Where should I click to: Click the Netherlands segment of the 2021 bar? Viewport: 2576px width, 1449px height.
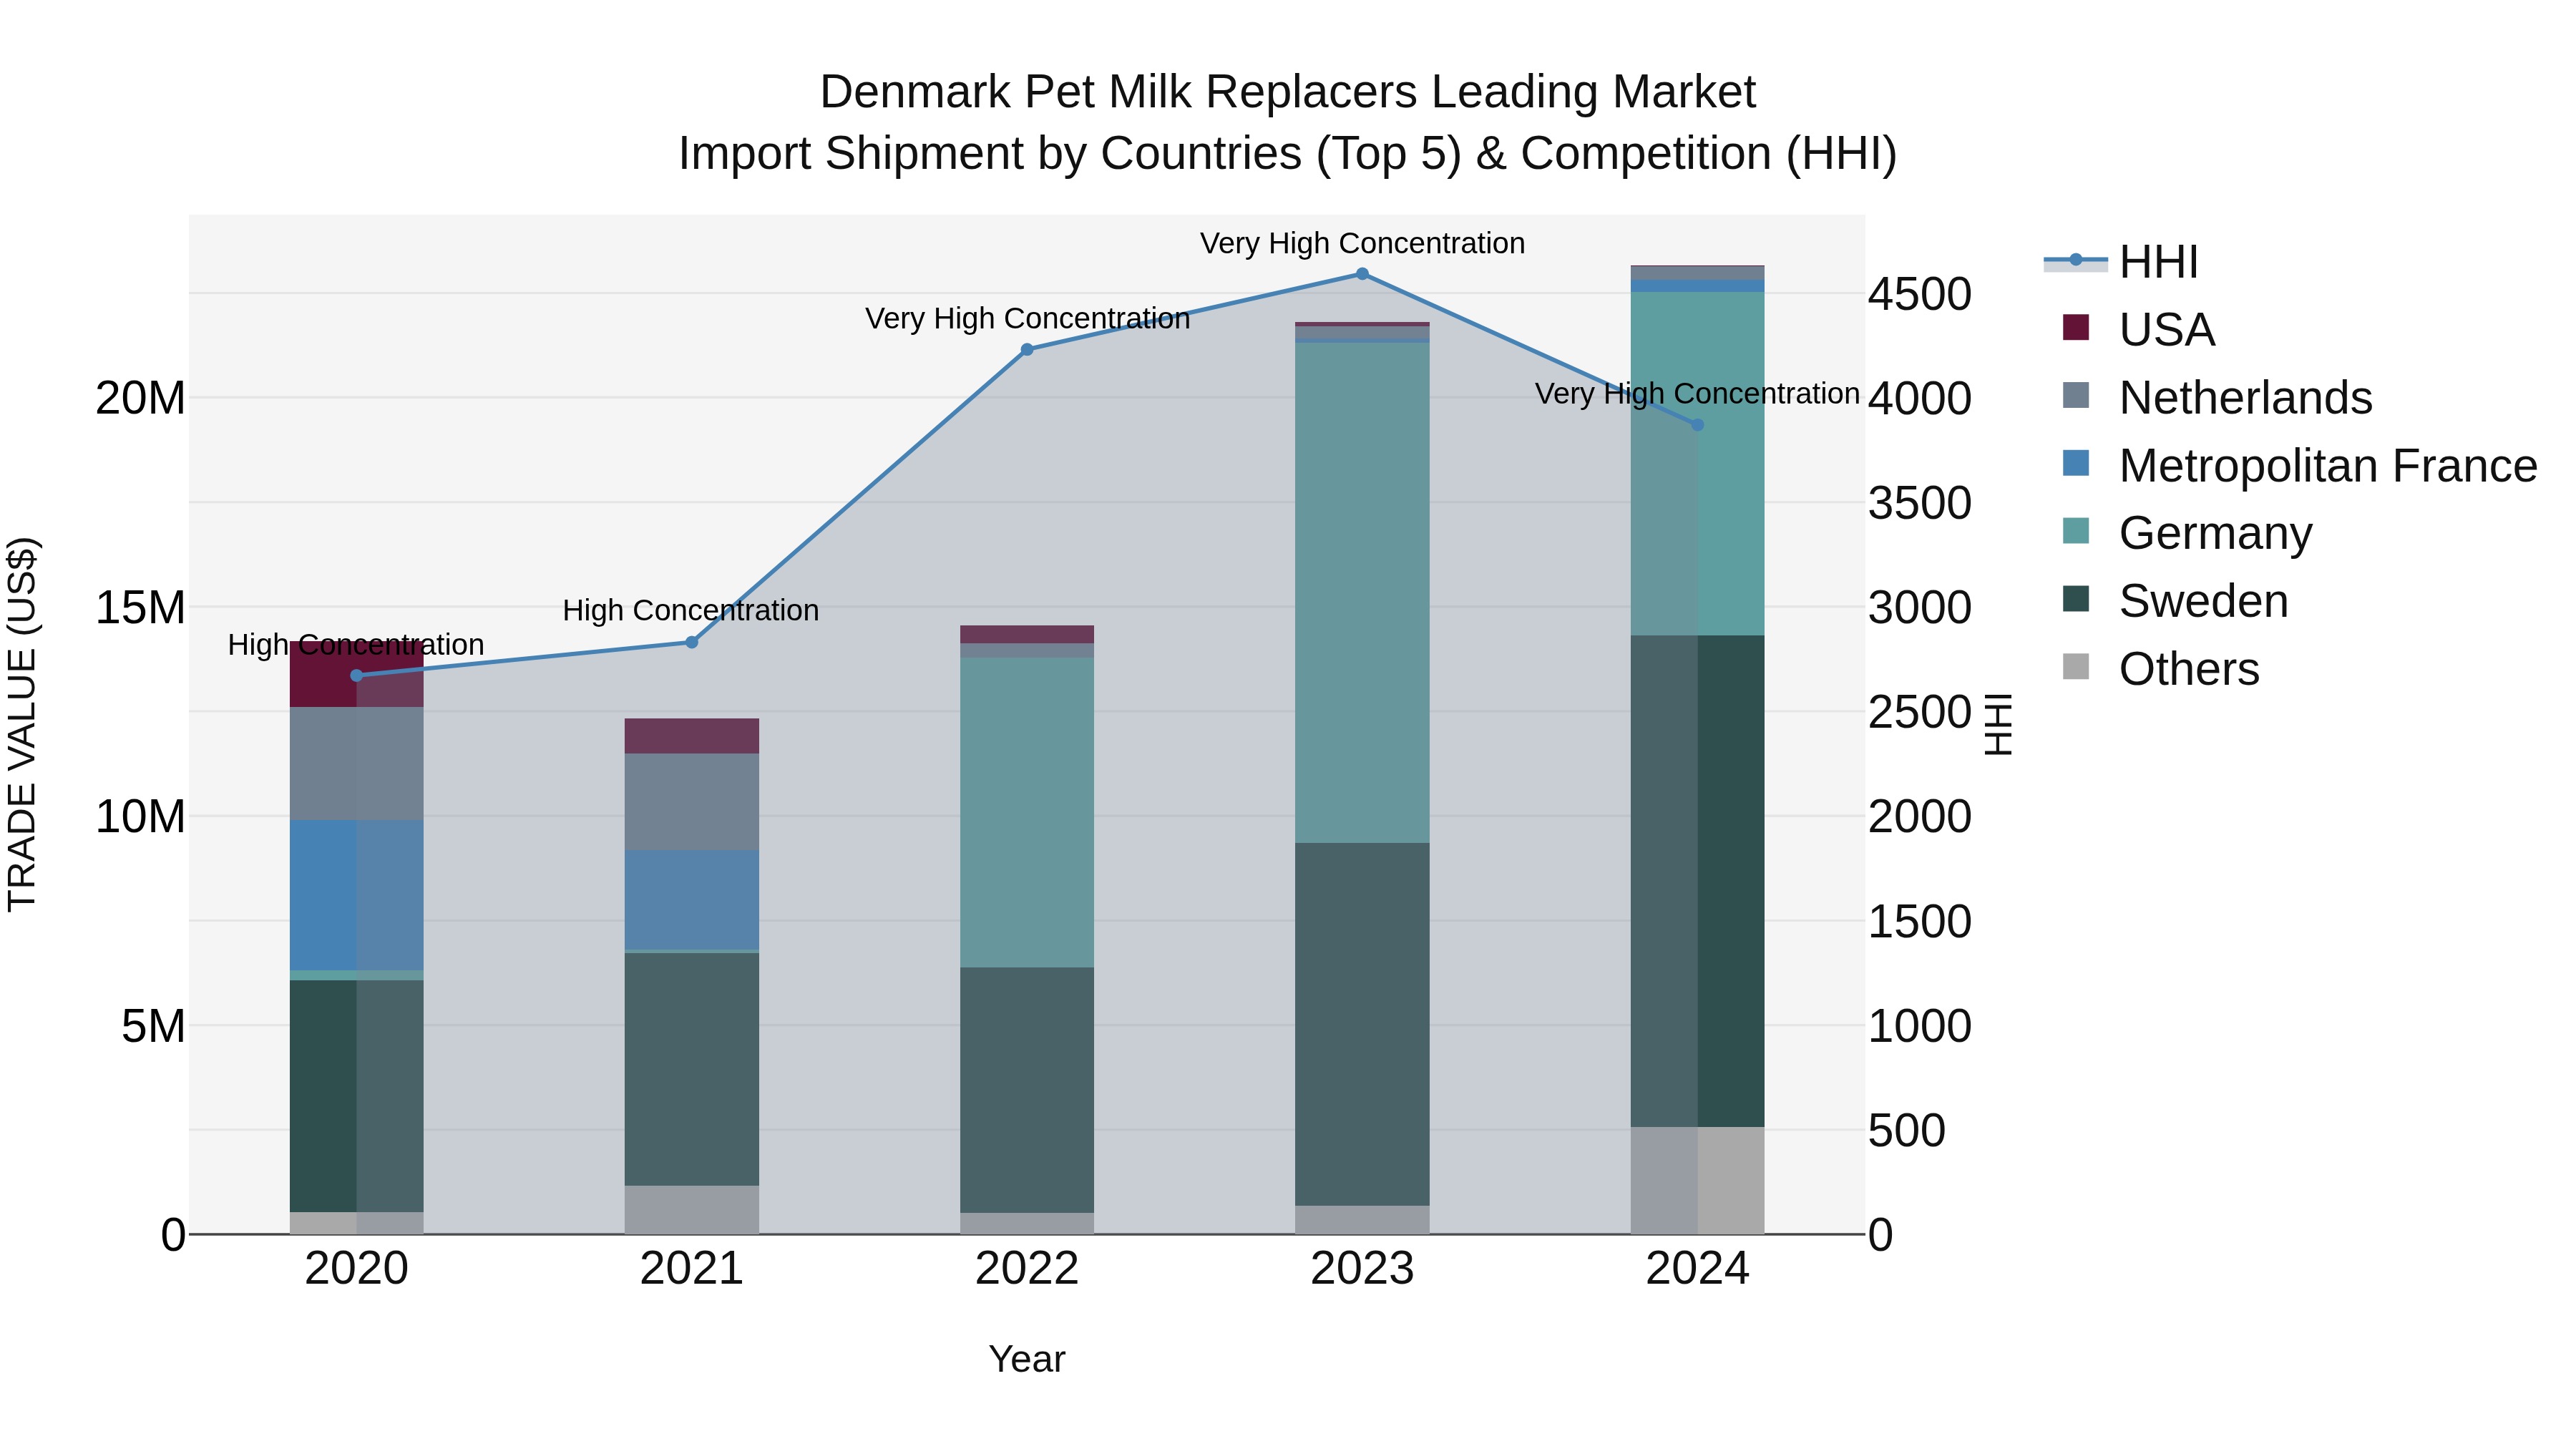[x=692, y=802]
